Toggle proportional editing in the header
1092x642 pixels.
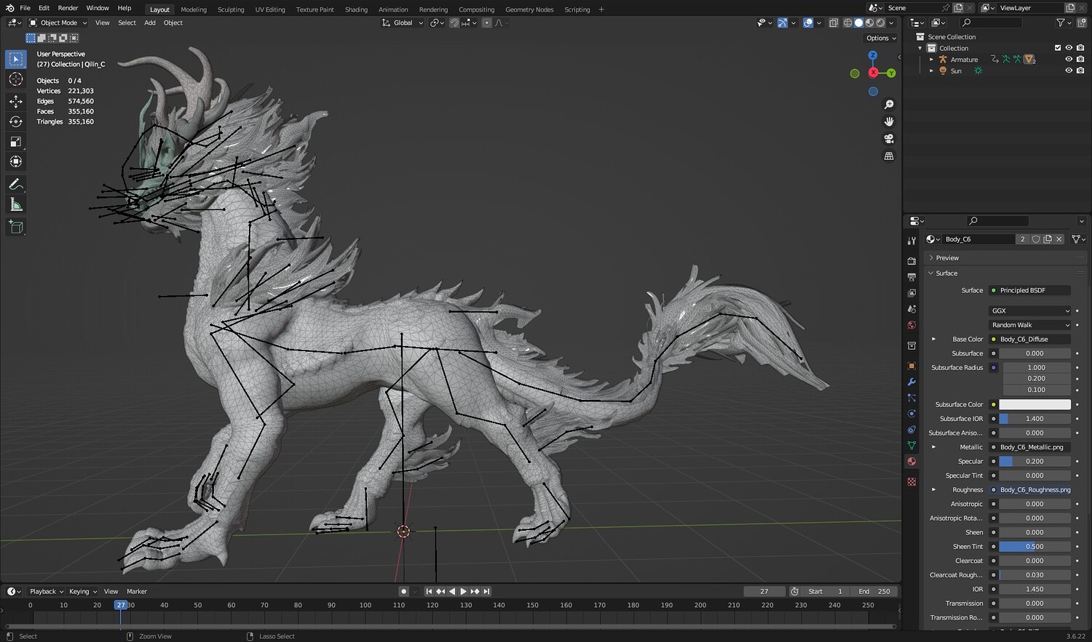click(487, 23)
